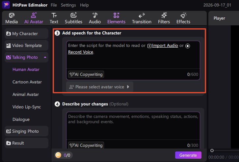Open the File menu
Screen dimensions: 239x162
tap(54, 5)
